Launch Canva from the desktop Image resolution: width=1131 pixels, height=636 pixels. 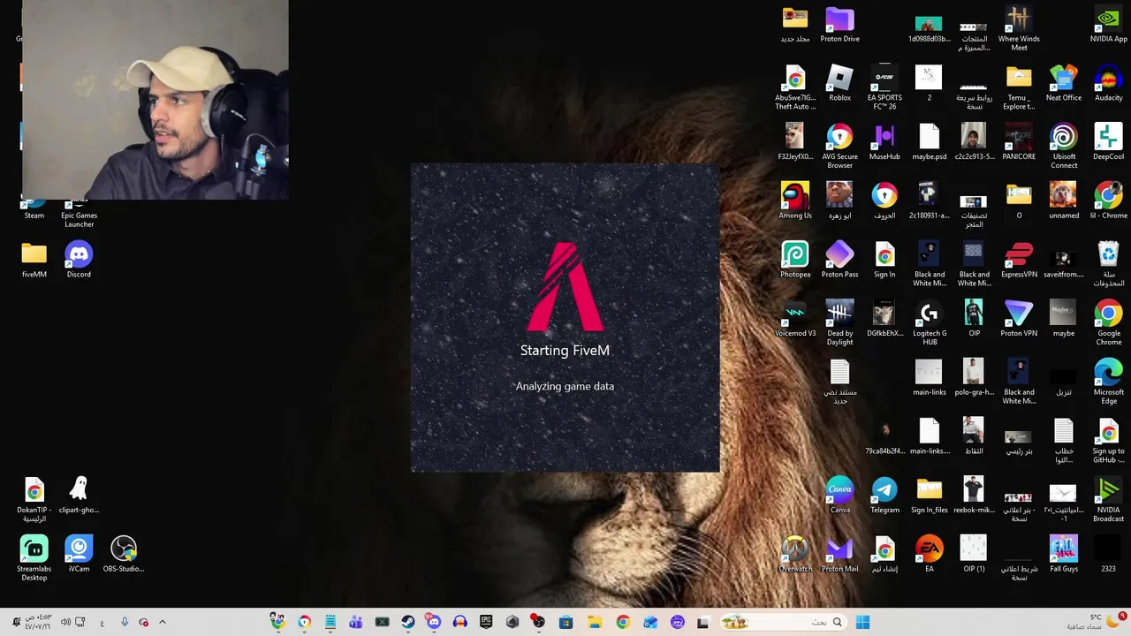click(x=839, y=496)
